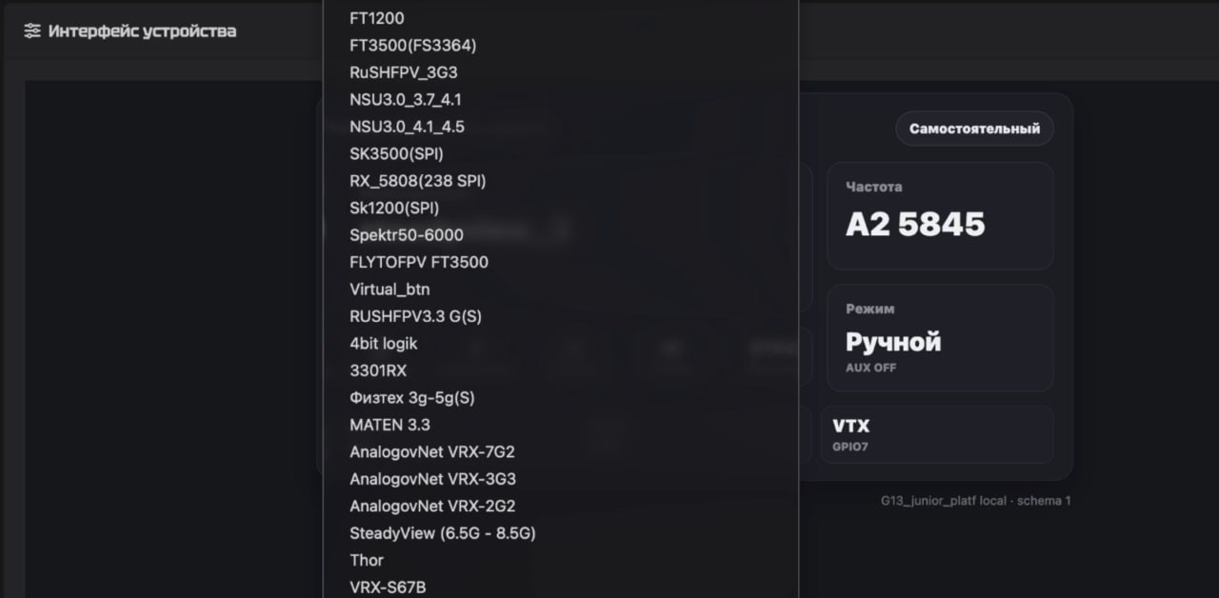Choose MATEN 3.3 from the list
Viewport: 1219px width, 598px height.
point(561,425)
